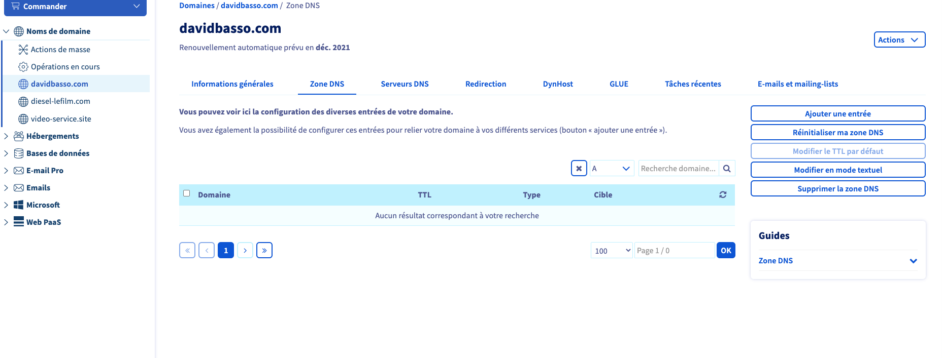The width and height of the screenshot is (942, 358).
Task: Expand the Hébergements tree section
Action: 6,136
